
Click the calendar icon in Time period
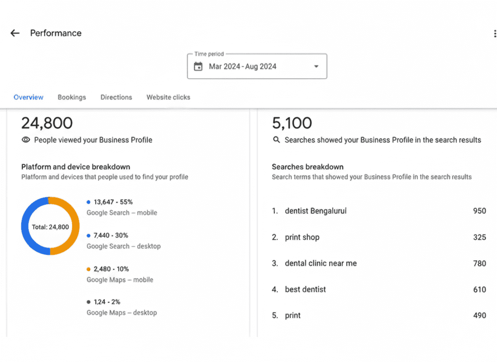pyautogui.click(x=198, y=67)
